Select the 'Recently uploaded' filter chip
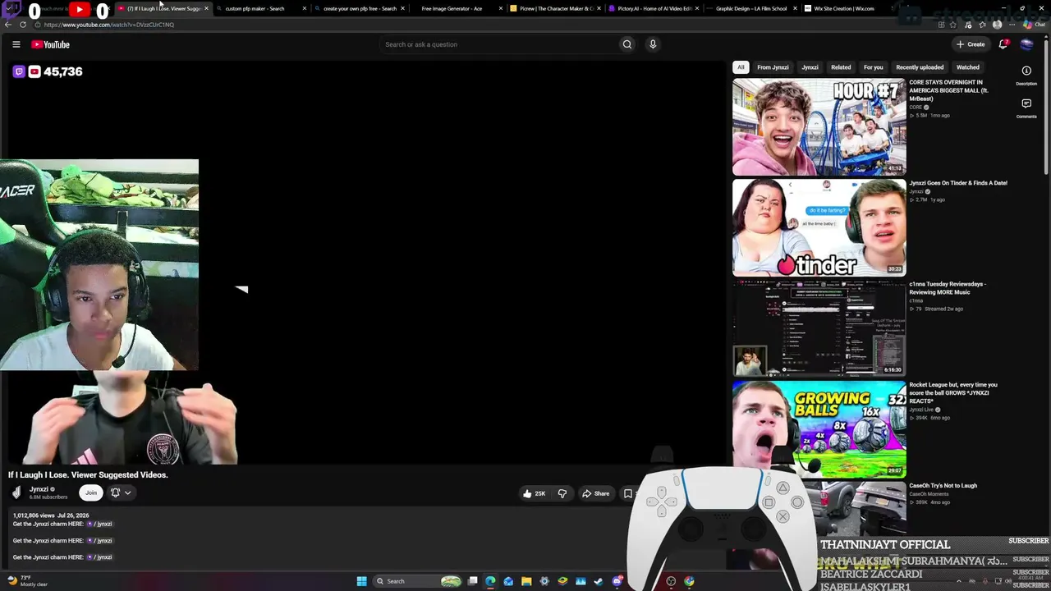This screenshot has width=1051, height=591. (x=920, y=67)
